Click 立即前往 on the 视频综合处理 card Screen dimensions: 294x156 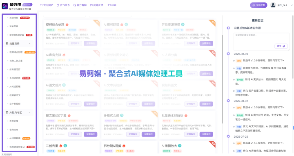click(x=90, y=44)
